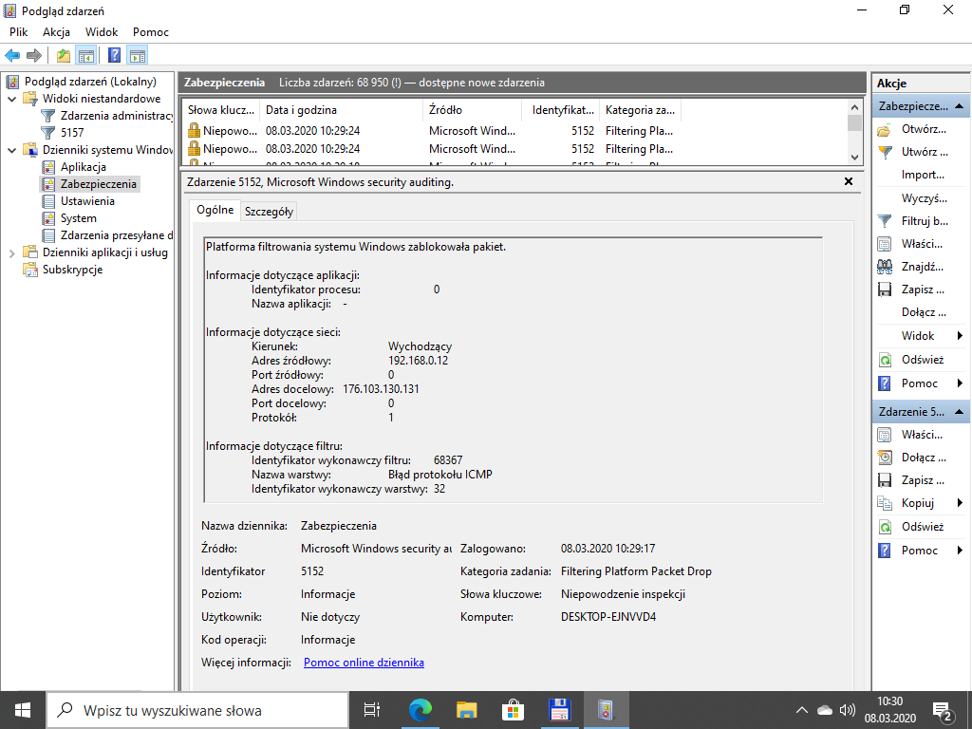Toggle the console tree show/hide toolbar button
The height and width of the screenshot is (729, 972).
[86, 55]
